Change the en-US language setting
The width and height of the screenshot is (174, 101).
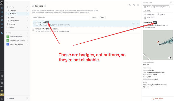click(2, 87)
